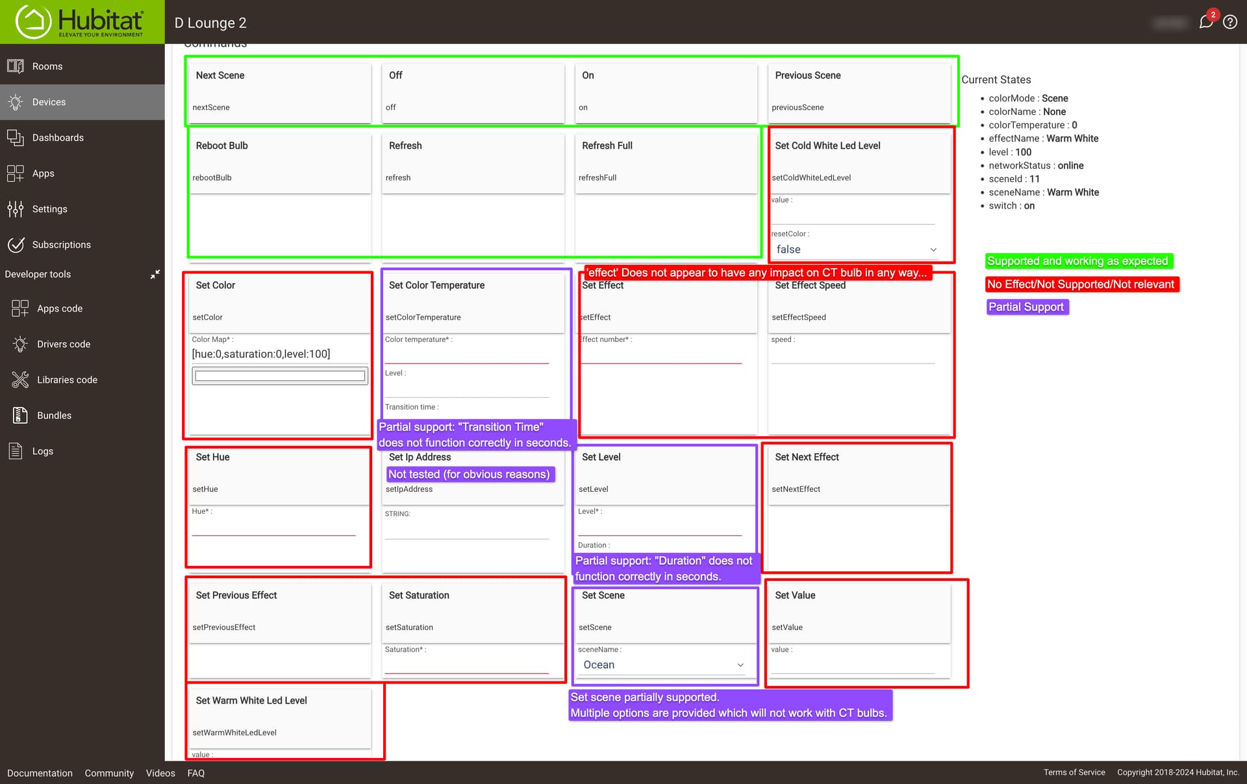Open Subscriptions menu entry
The height and width of the screenshot is (784, 1247).
click(62, 245)
